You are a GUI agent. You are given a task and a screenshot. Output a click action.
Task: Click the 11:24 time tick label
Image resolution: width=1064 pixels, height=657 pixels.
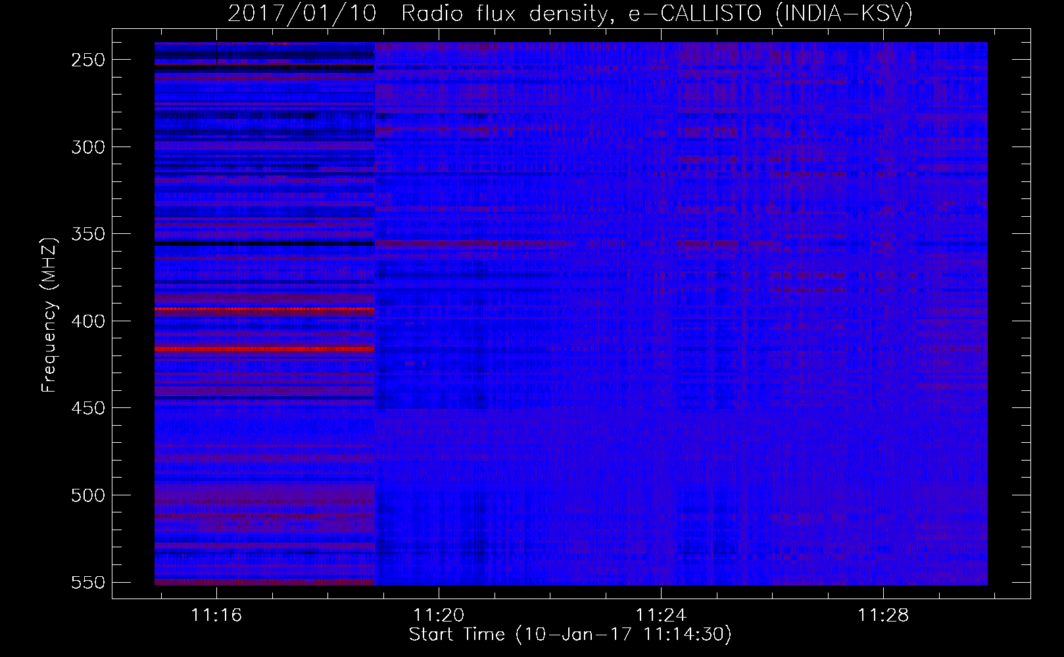click(x=661, y=615)
